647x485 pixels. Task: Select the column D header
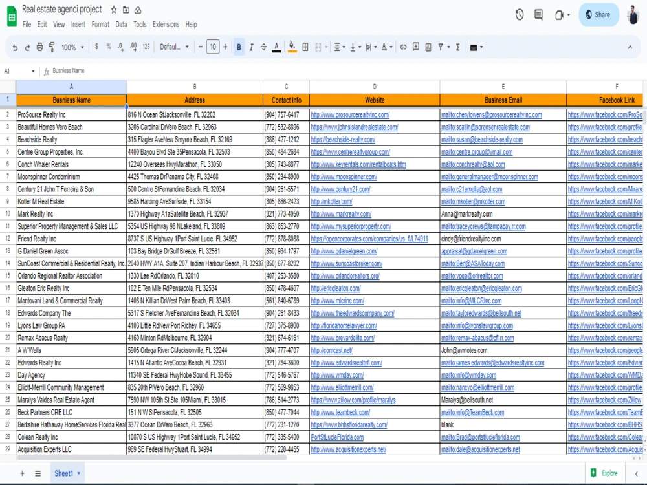(x=374, y=87)
